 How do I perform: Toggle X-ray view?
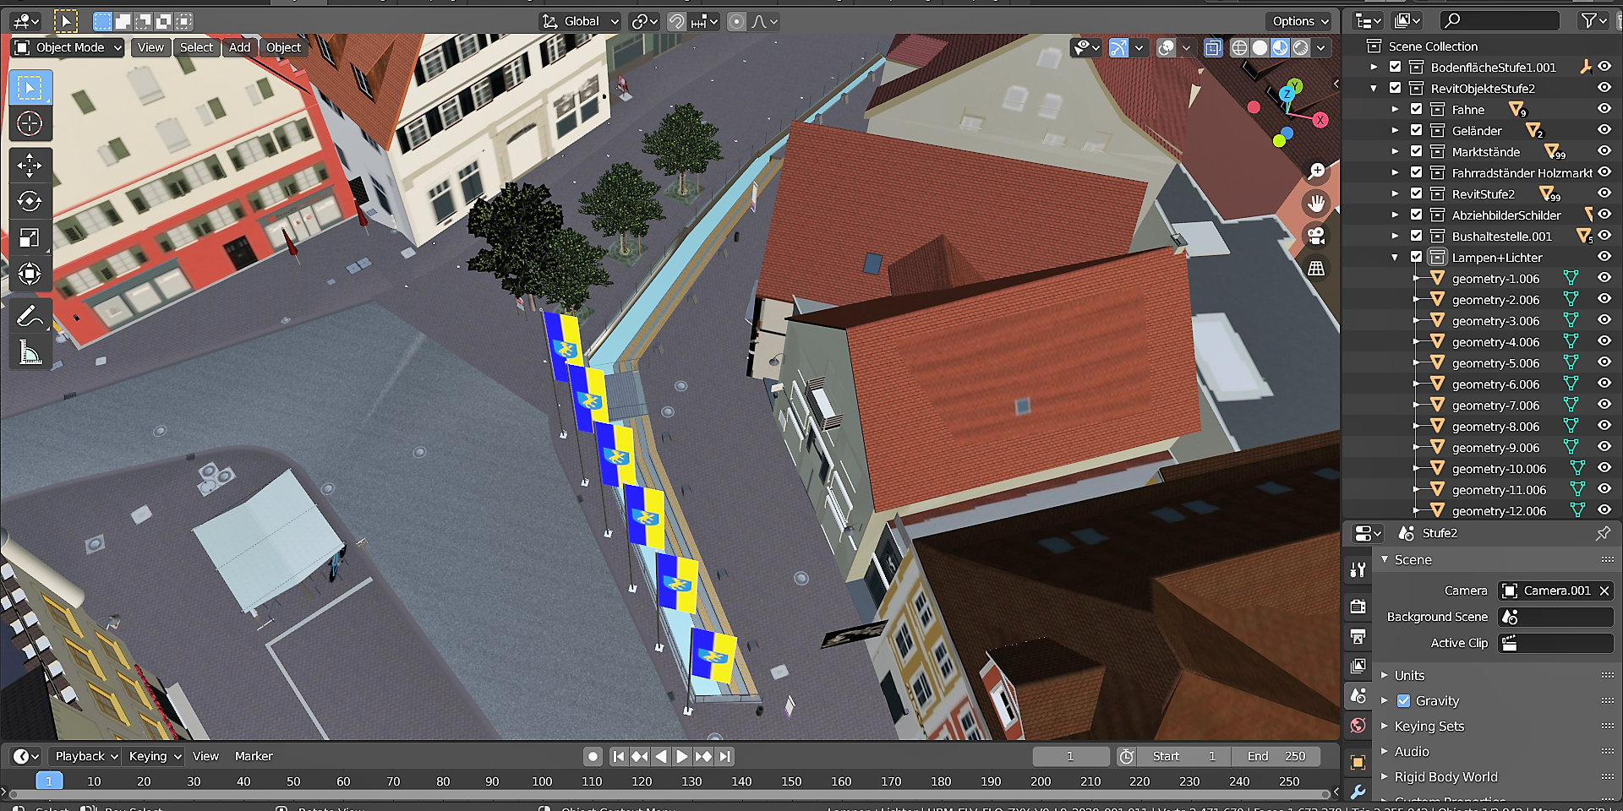pos(1213,47)
